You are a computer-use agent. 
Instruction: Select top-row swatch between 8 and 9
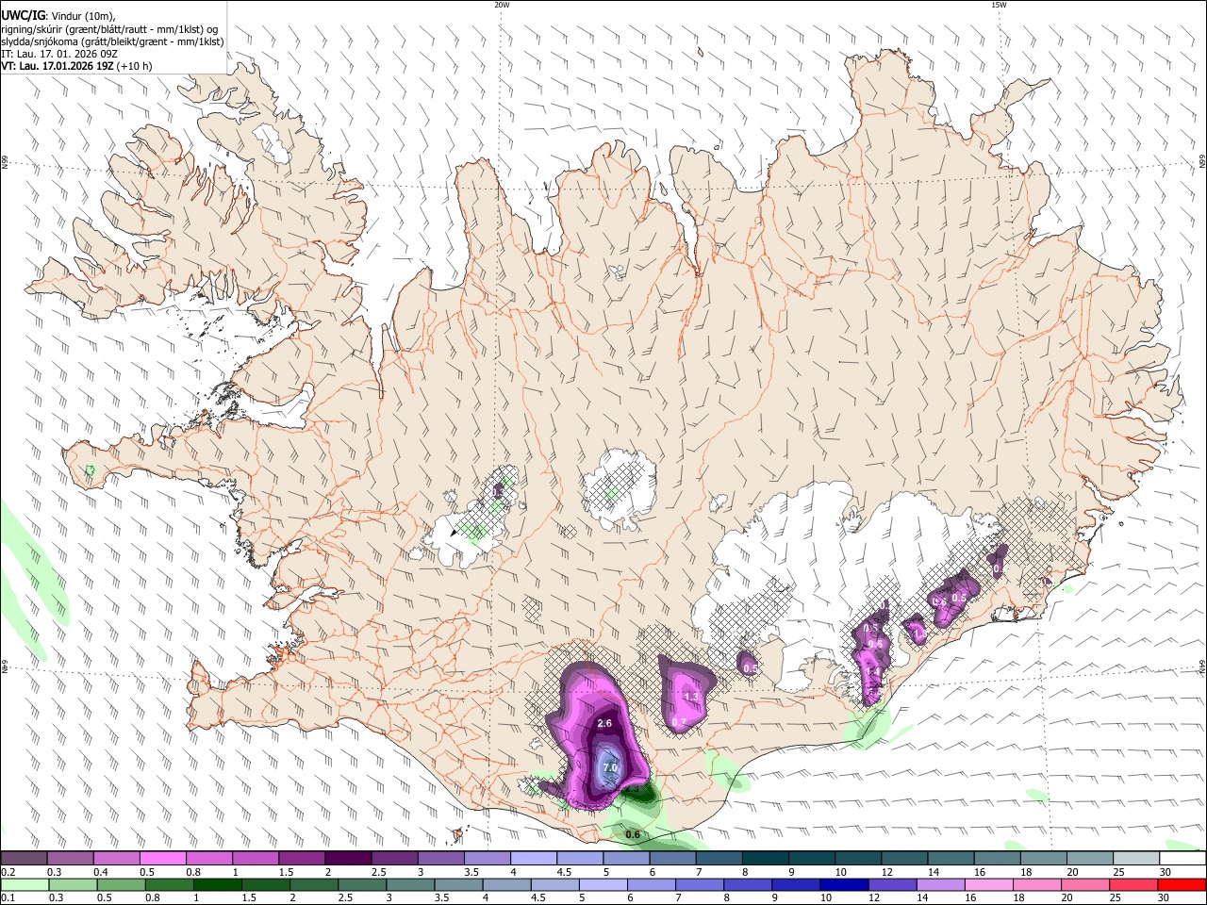766,858
